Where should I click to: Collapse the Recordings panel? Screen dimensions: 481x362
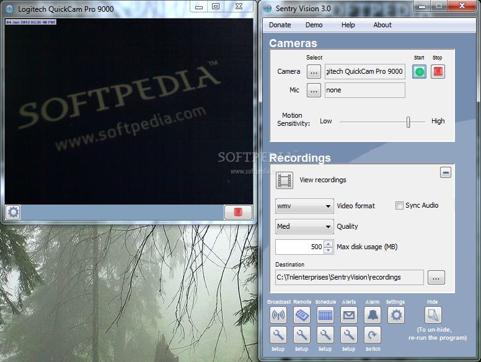[x=446, y=172]
